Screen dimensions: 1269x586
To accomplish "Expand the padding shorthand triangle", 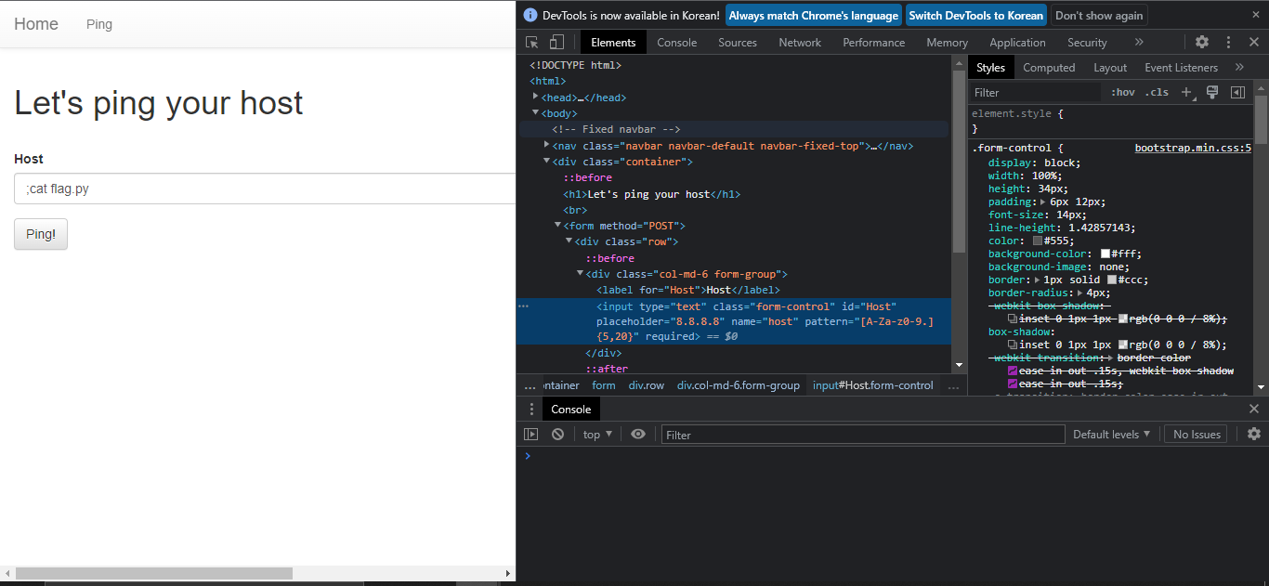I will [1042, 202].
